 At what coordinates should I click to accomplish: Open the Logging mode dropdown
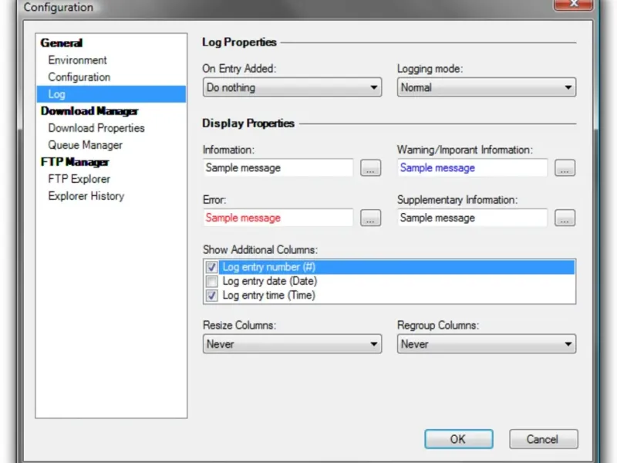coord(487,87)
